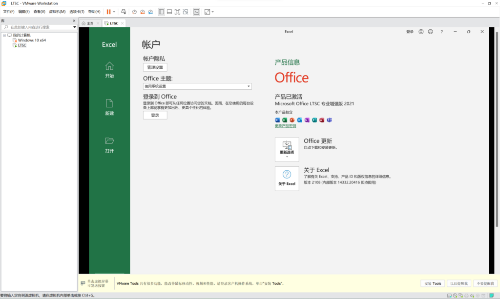The image size is (500, 299).
Task: Click the frown feedback icon in Excel title bar
Action: [431, 32]
